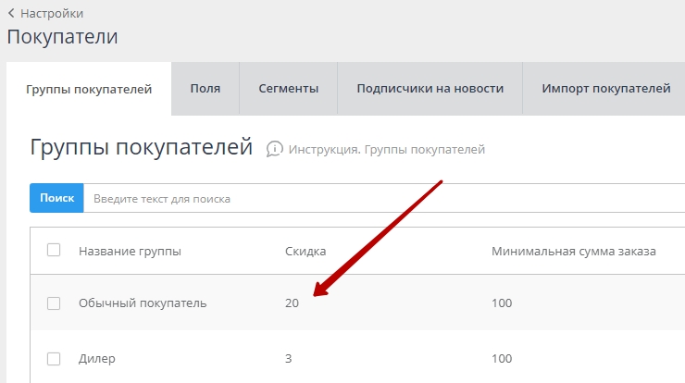Select the Дилер row checkbox
The image size is (685, 383).
point(54,359)
